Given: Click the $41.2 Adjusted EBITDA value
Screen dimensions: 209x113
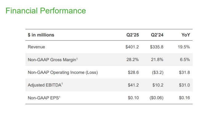Looking at the screenshot, I should (x=133, y=85).
